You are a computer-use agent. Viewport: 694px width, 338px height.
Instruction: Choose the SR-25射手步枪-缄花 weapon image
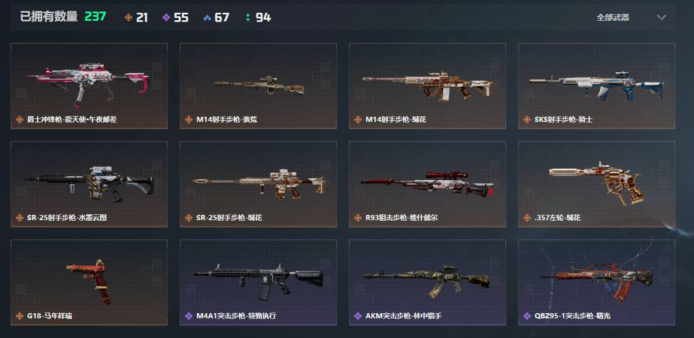[259, 182]
